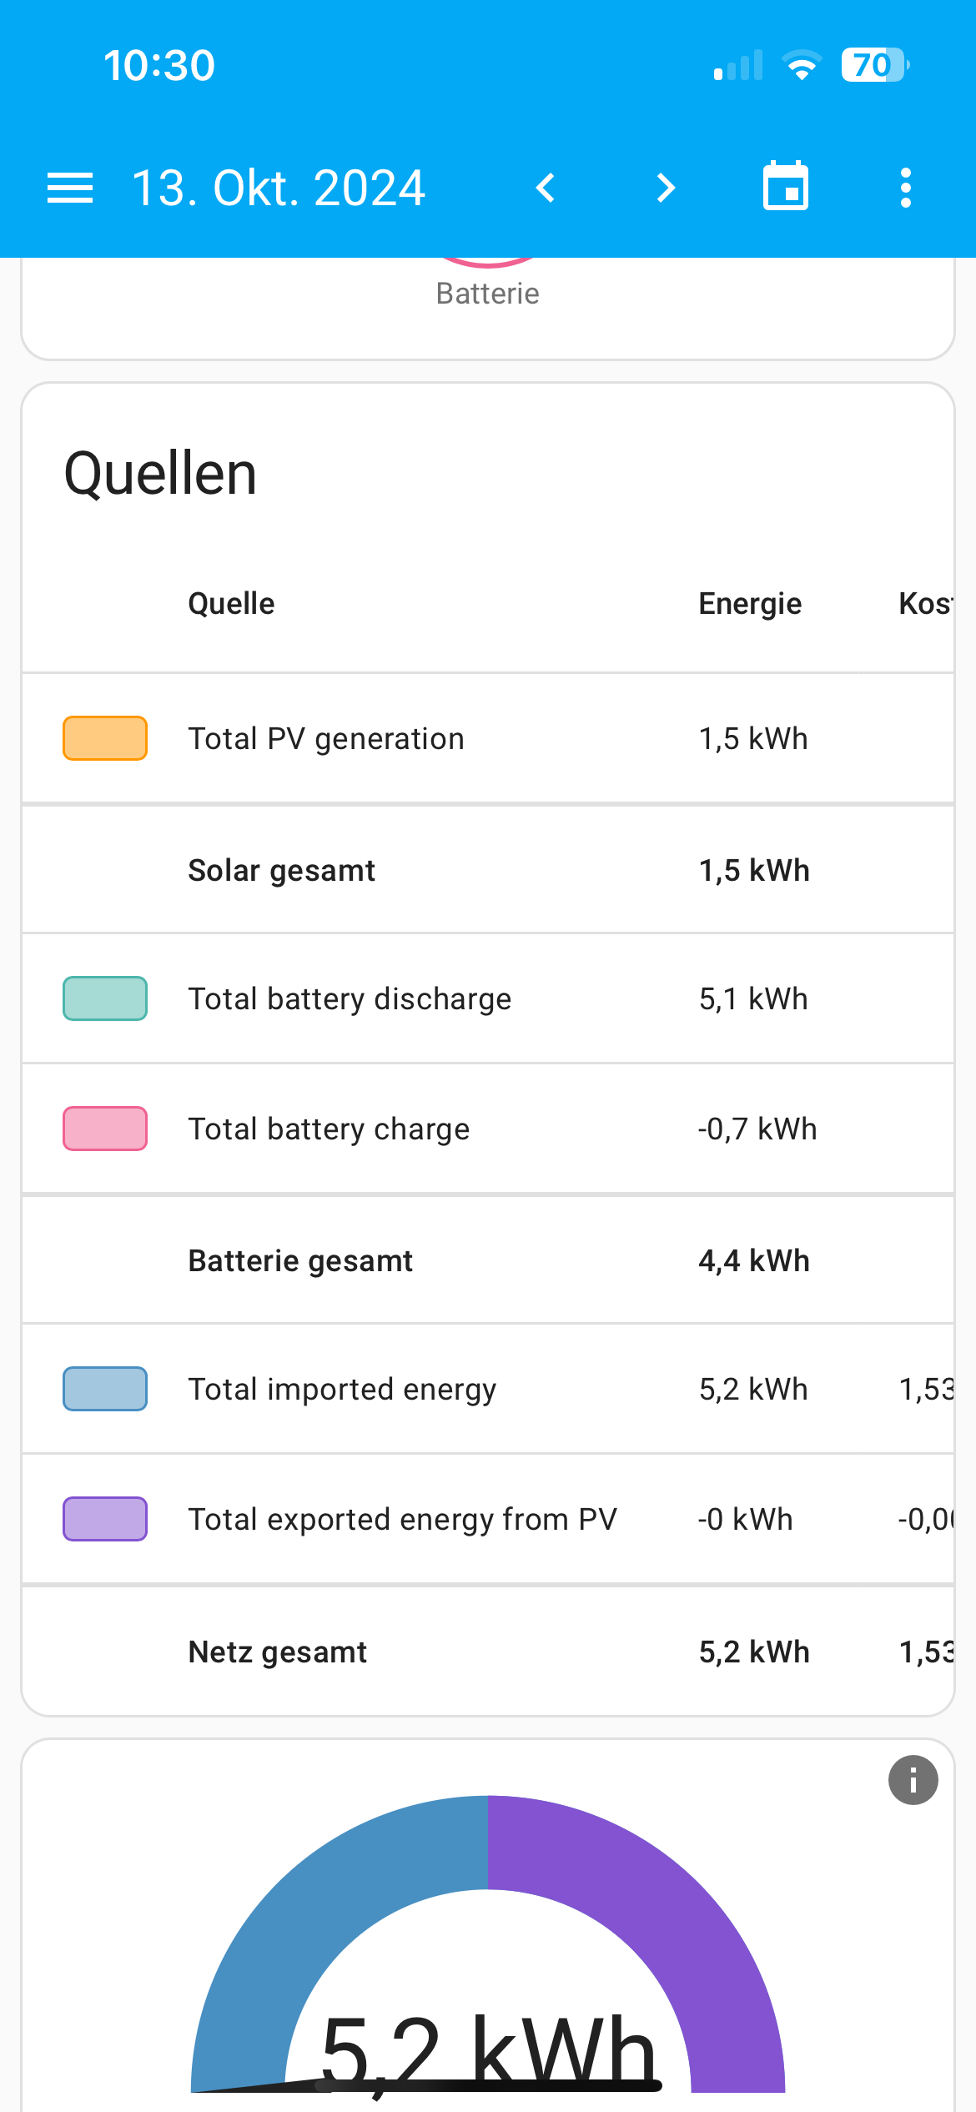The image size is (976, 2112).
Task: Click the Quelle column header
Action: 231,603
